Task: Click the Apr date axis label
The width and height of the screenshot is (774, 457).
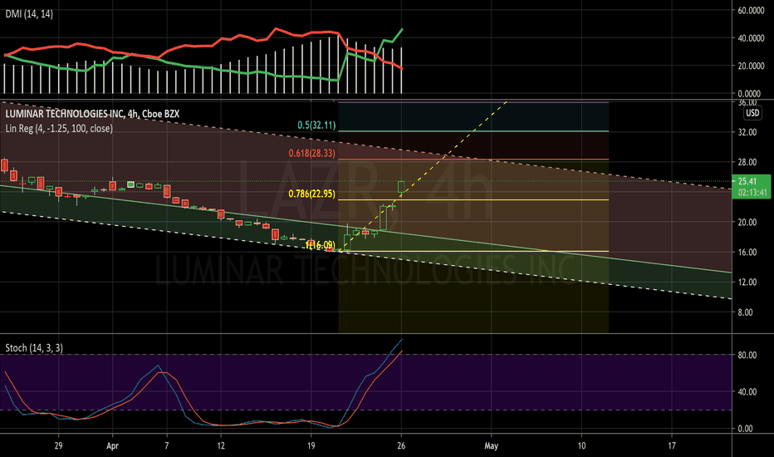Action: 113,445
